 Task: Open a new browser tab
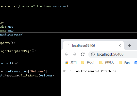(129, 45)
